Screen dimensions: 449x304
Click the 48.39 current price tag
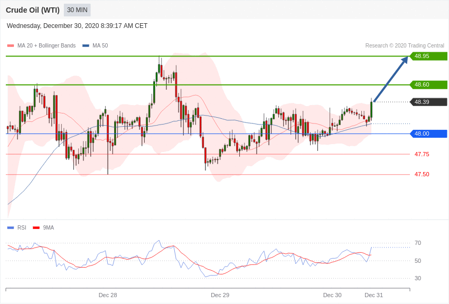[x=428, y=102]
